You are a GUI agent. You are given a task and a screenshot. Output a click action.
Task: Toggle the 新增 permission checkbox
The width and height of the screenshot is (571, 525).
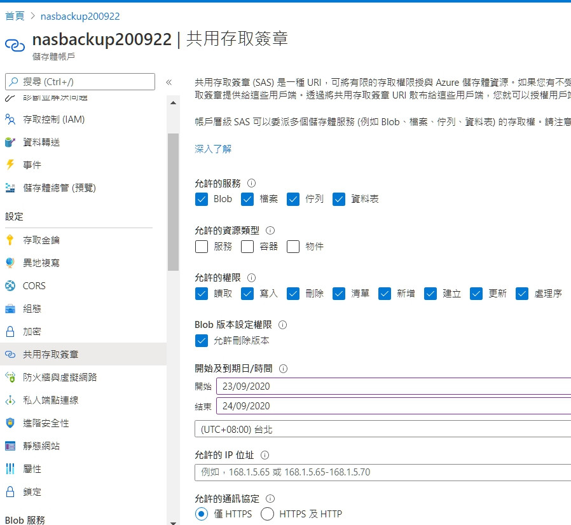(385, 294)
